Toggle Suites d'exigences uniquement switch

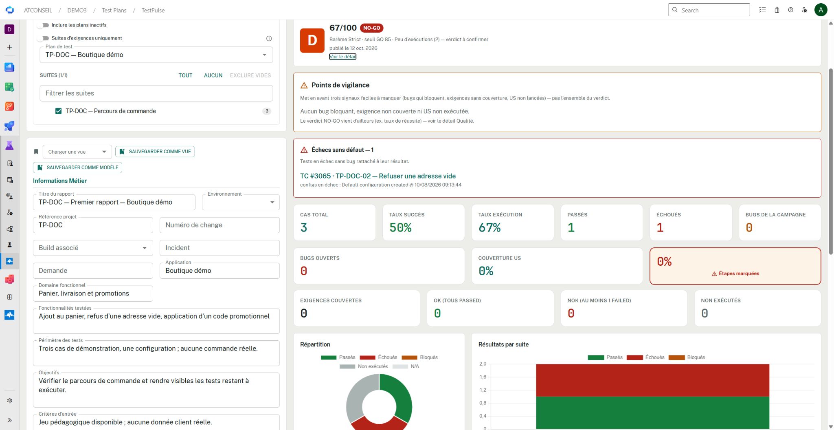click(x=43, y=38)
